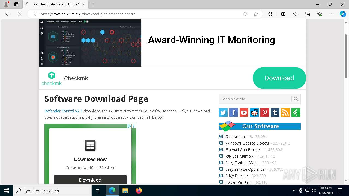The height and width of the screenshot is (196, 349).
Task: Click the Defender Control v2.1 link
Action: pyautogui.click(x=63, y=111)
